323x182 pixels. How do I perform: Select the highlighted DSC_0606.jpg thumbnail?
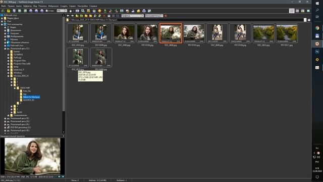[171, 33]
